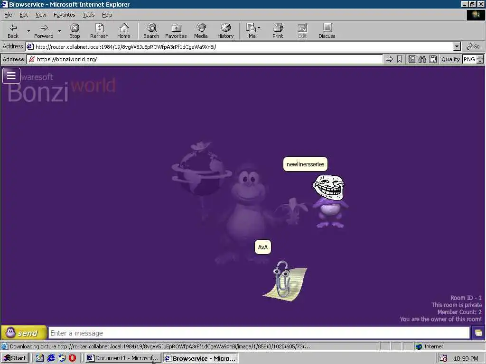Click the Go arrow button
Screen dimensions: 486x364
(x=473, y=47)
